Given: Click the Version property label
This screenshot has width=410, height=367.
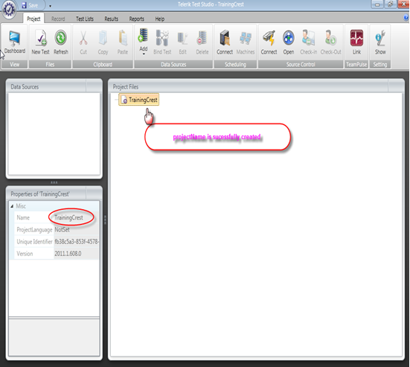Looking at the screenshot, I should coord(25,254).
